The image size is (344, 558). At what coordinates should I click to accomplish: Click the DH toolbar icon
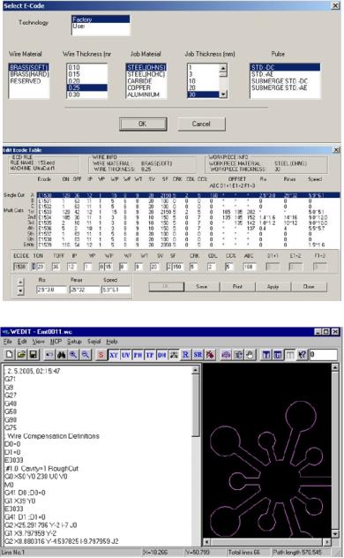(161, 354)
